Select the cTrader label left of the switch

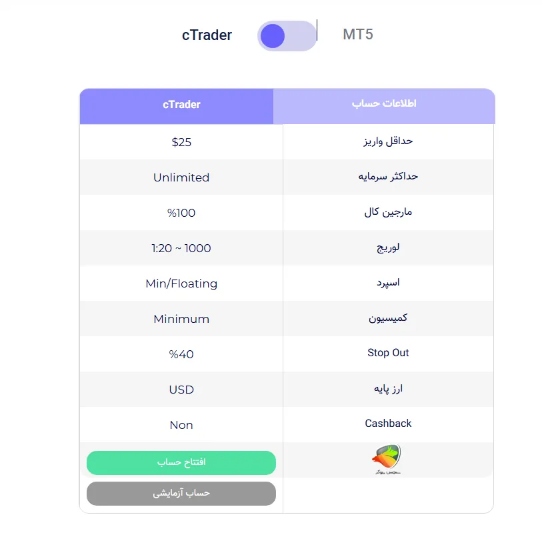(207, 35)
